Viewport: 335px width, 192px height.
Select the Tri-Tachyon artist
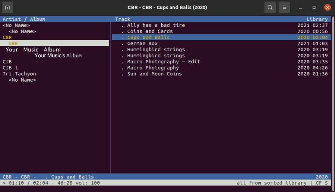click(x=19, y=74)
